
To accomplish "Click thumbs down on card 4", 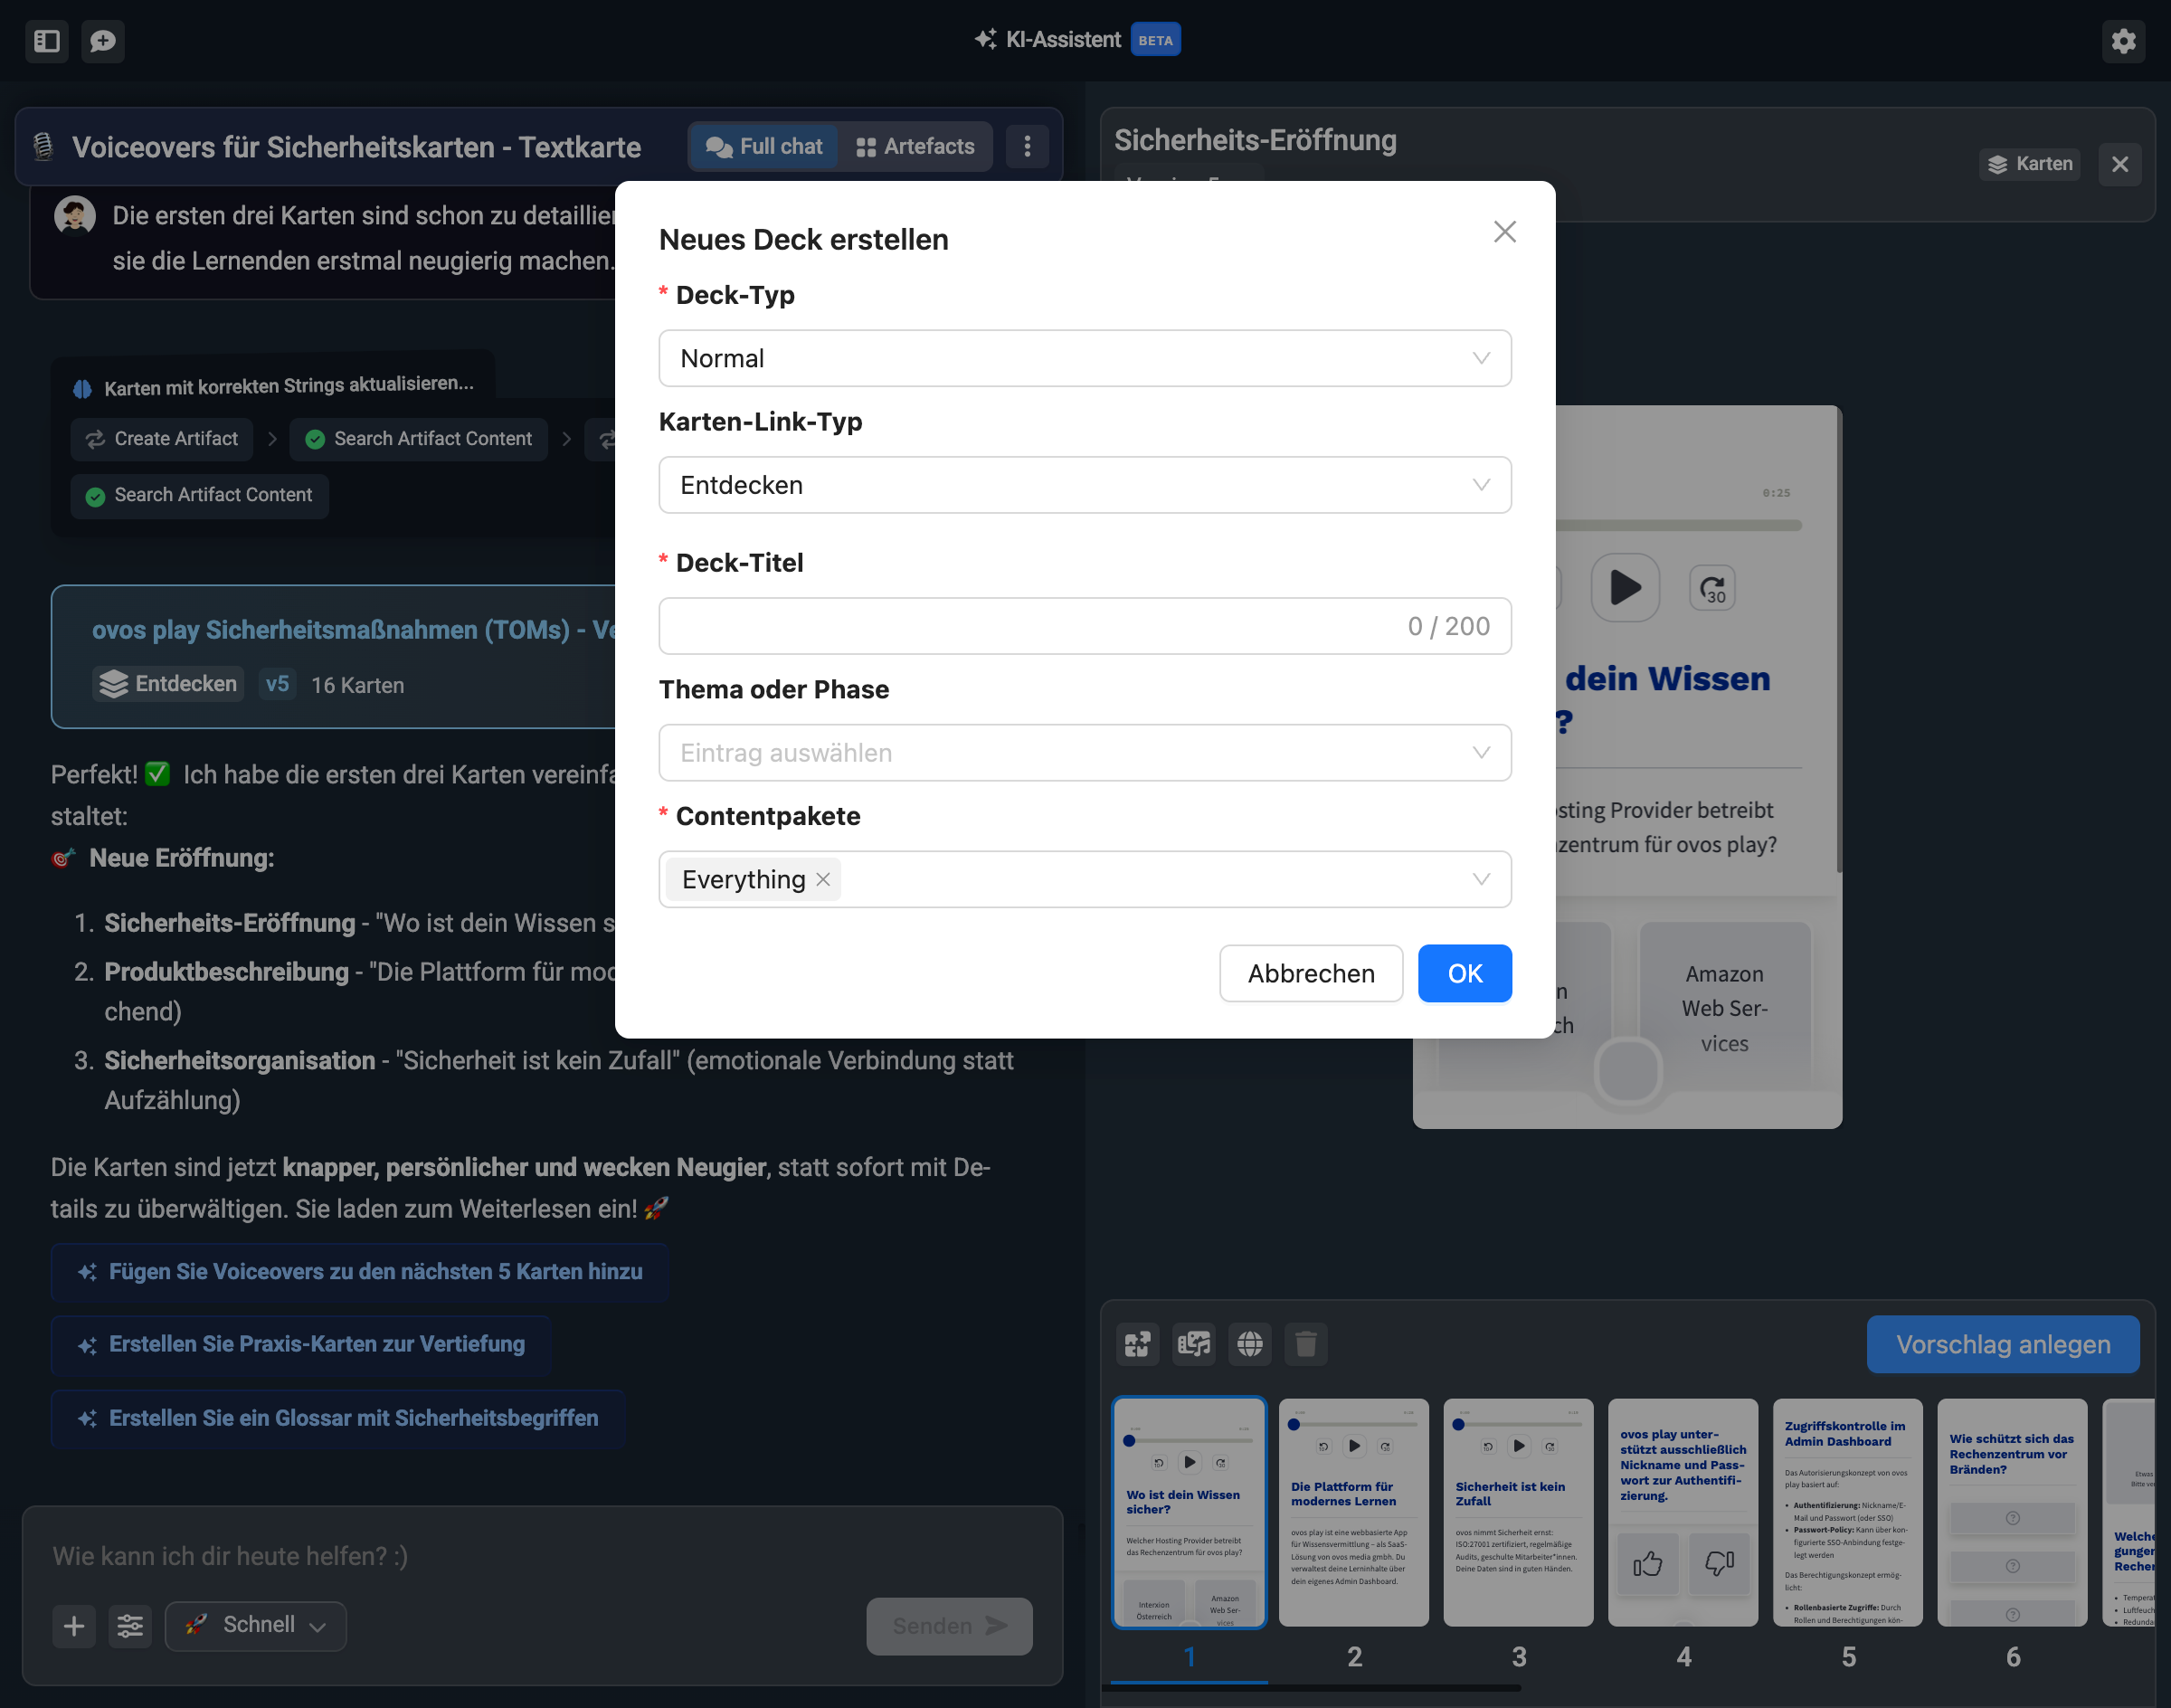I will point(1719,1563).
